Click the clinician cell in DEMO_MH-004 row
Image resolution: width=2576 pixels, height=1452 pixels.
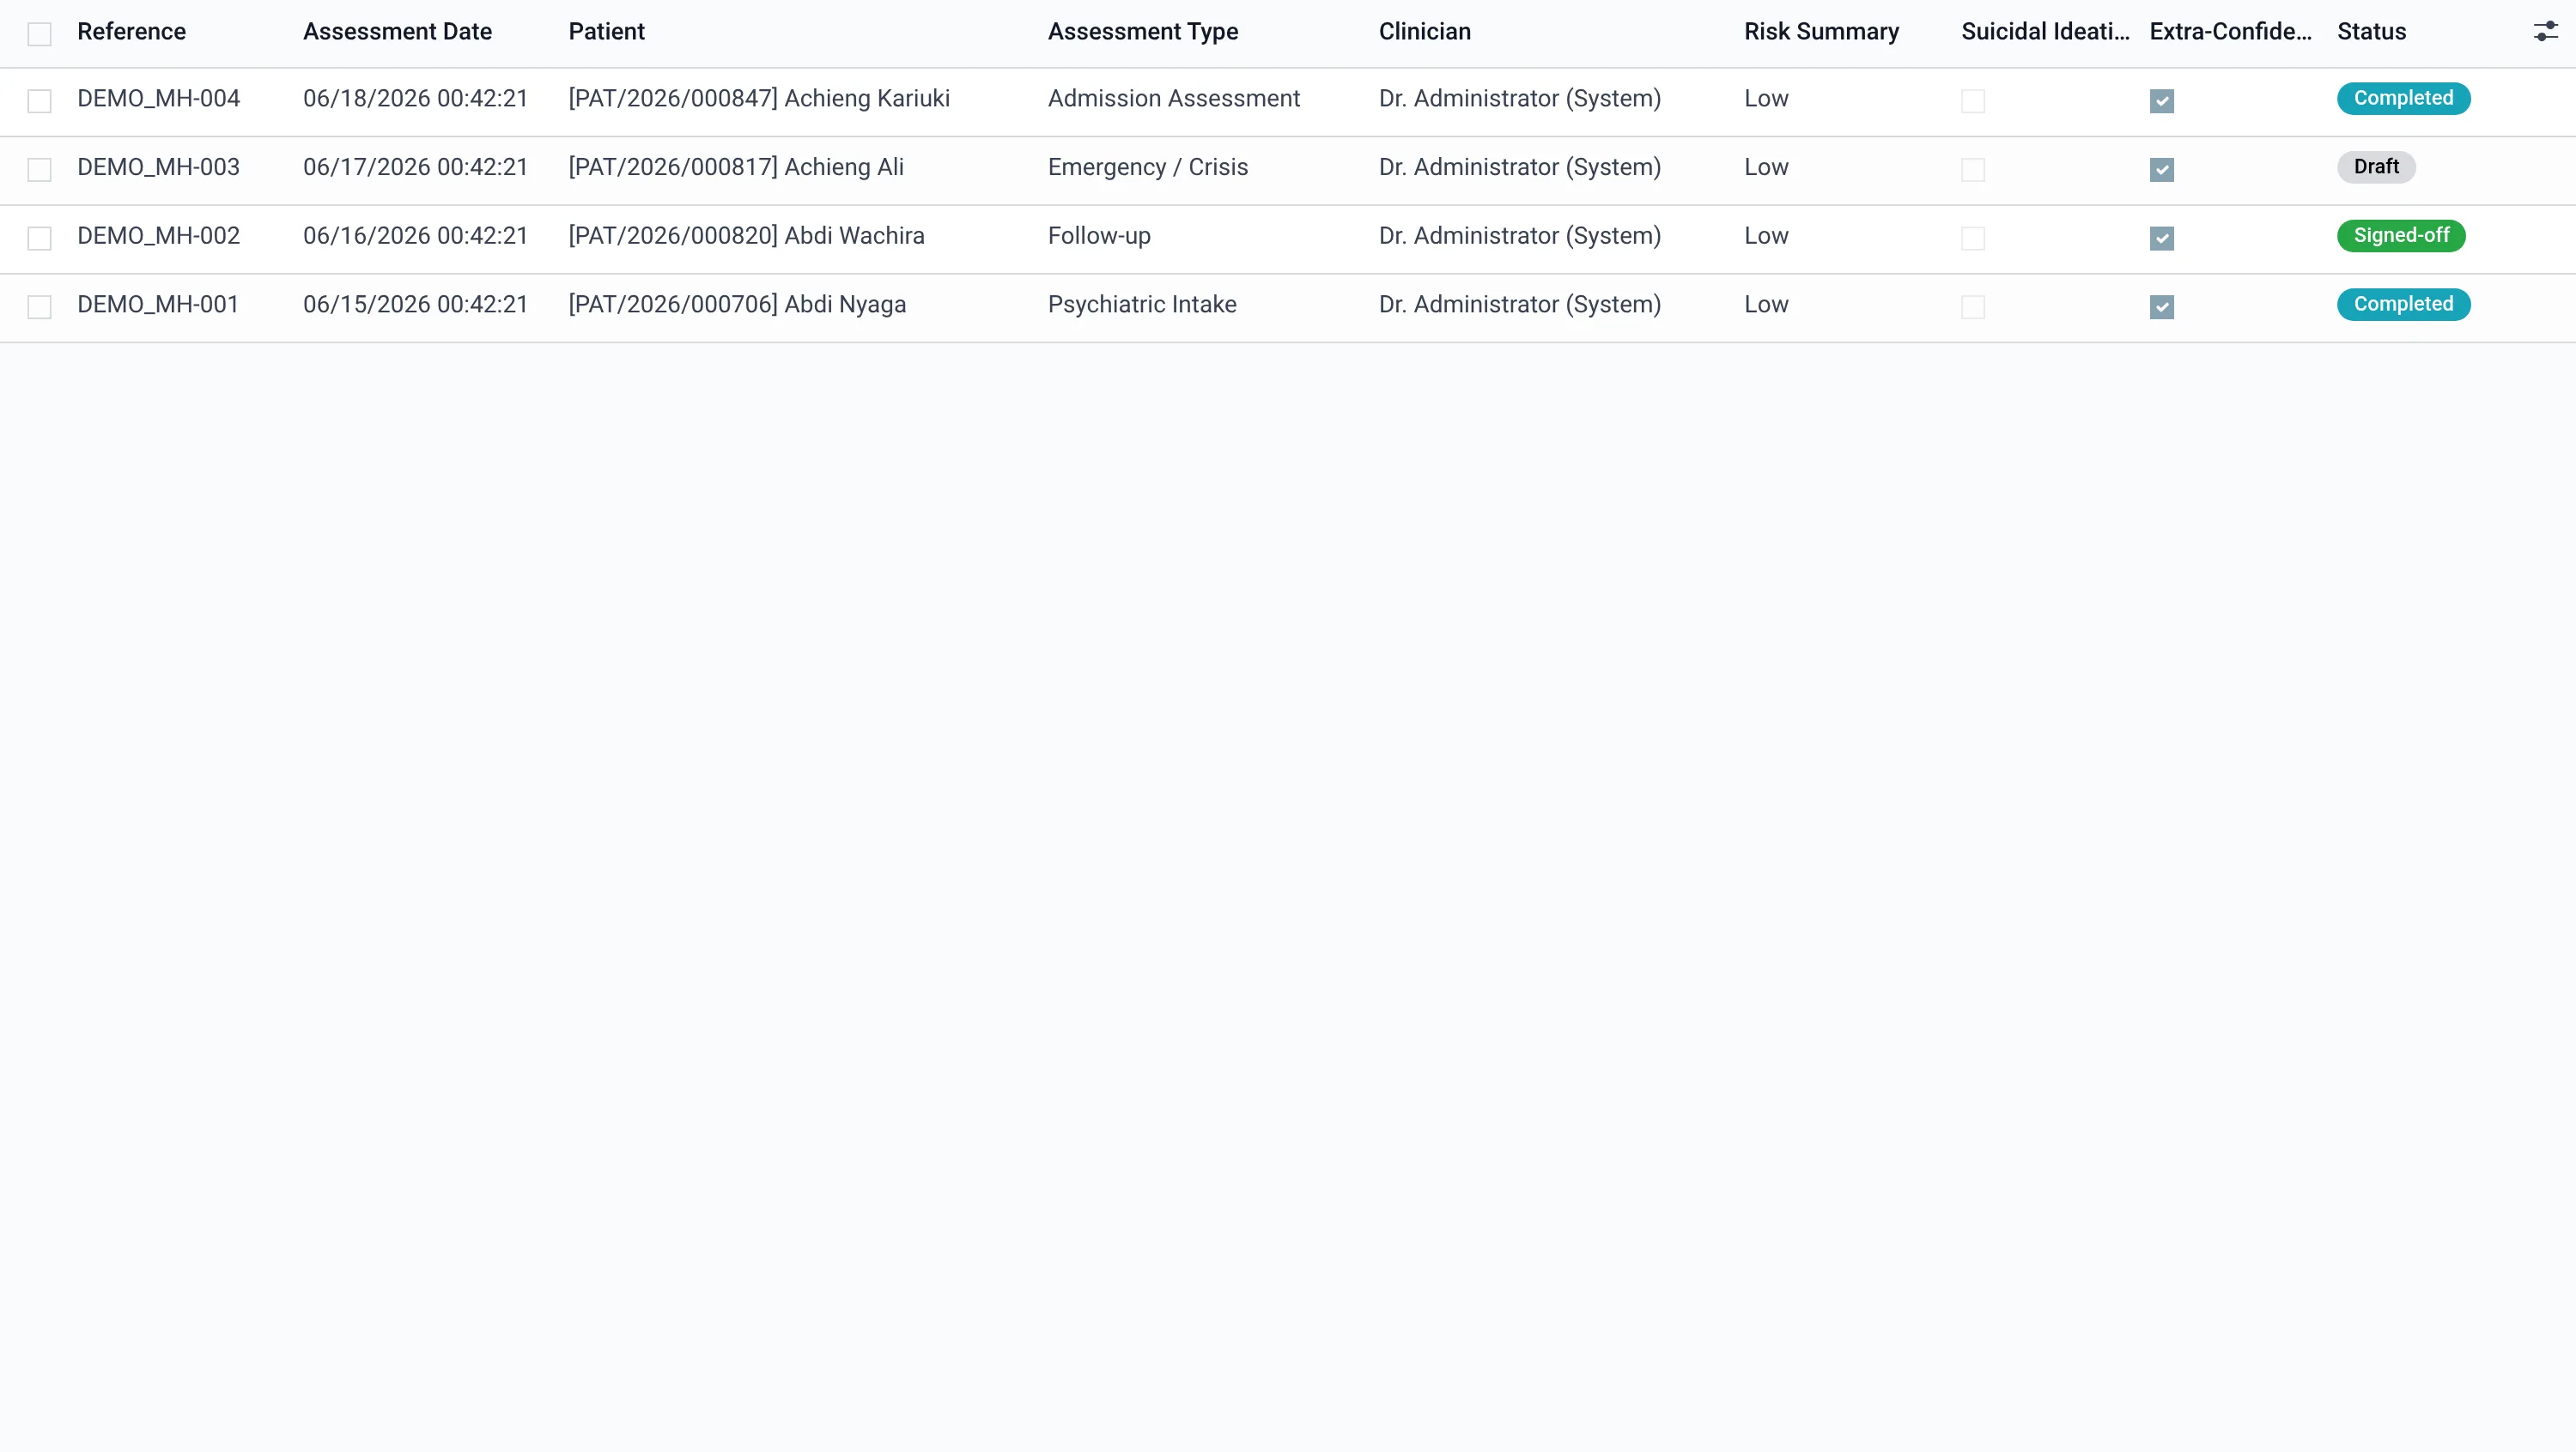click(x=1520, y=99)
